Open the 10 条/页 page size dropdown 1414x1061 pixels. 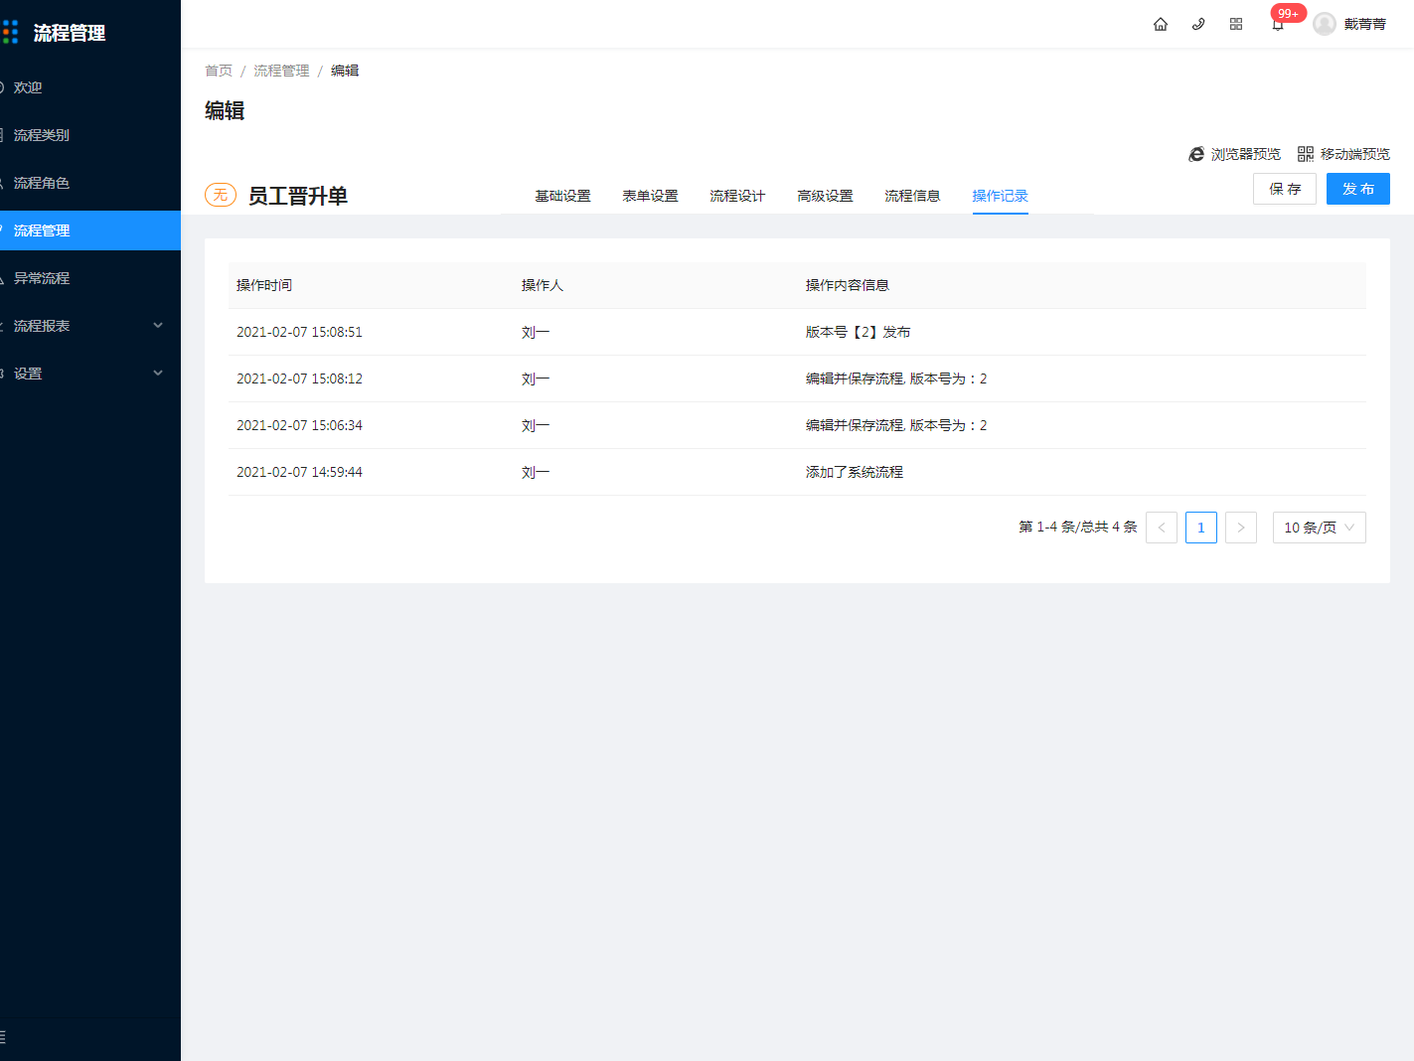tap(1320, 528)
